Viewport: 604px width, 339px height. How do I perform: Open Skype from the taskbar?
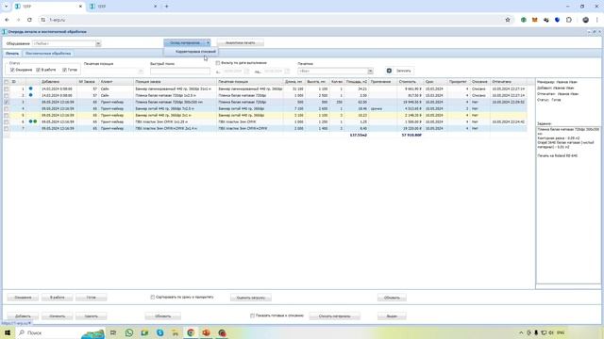click(159, 332)
